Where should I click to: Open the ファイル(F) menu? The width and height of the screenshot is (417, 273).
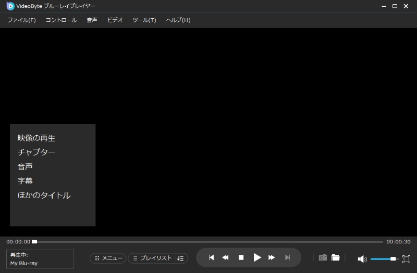click(x=21, y=20)
